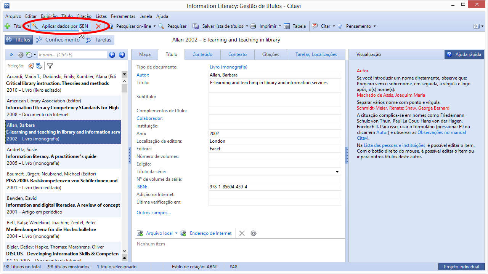
Task: Click the first Seleção selection icon
Action: [31, 66]
